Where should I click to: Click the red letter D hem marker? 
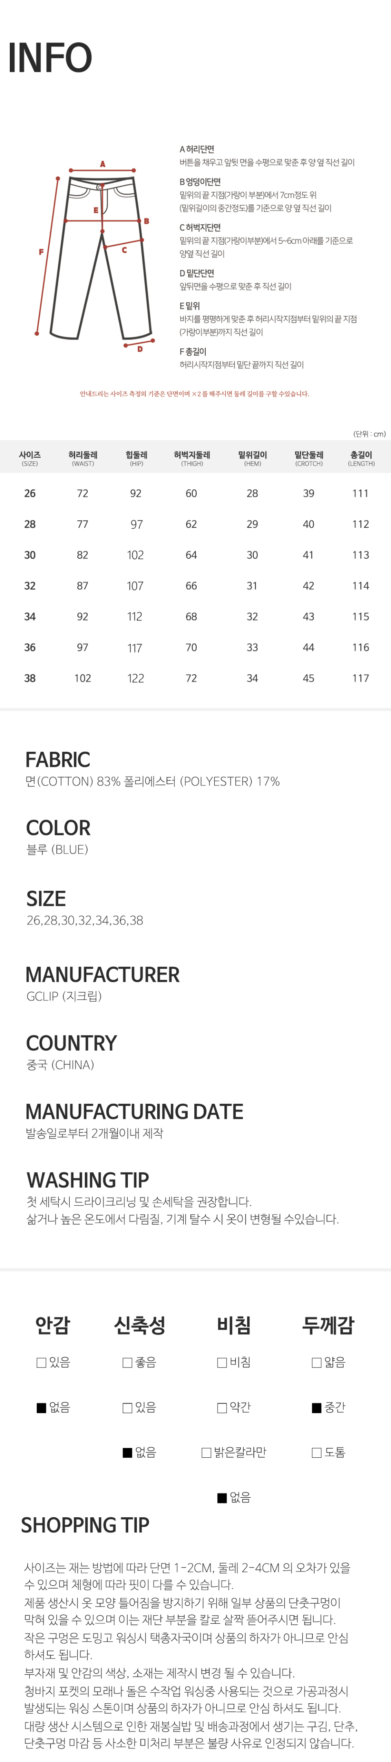click(x=139, y=349)
